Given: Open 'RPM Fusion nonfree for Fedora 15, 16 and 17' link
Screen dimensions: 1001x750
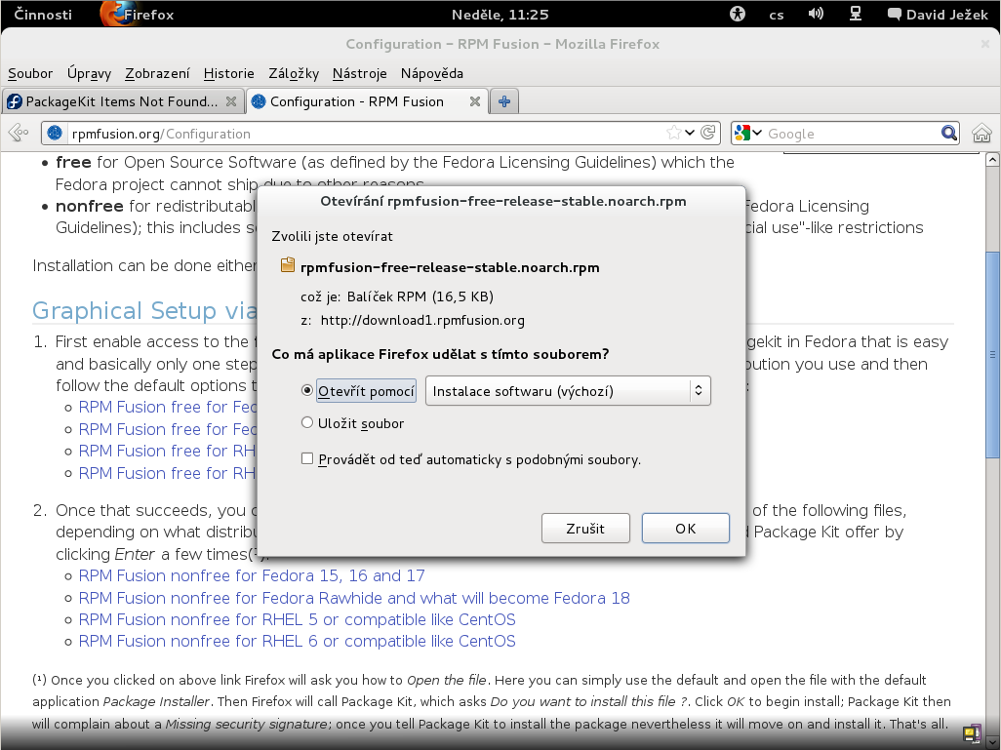Looking at the screenshot, I should [x=252, y=575].
